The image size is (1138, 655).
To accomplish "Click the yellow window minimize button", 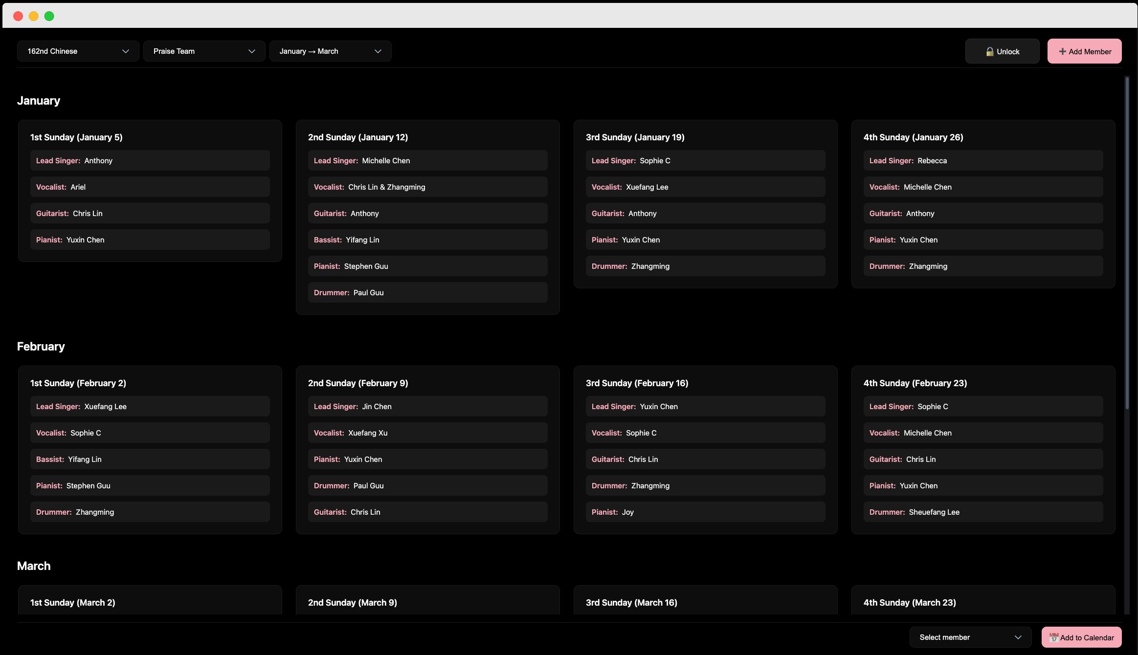I will tap(34, 16).
